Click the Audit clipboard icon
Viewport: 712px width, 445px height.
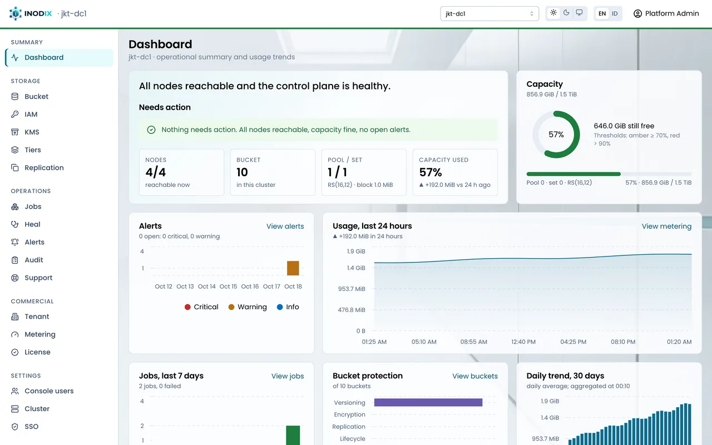coord(15,260)
